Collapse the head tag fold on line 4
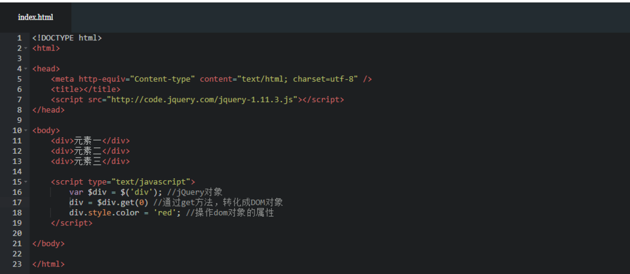 point(26,69)
